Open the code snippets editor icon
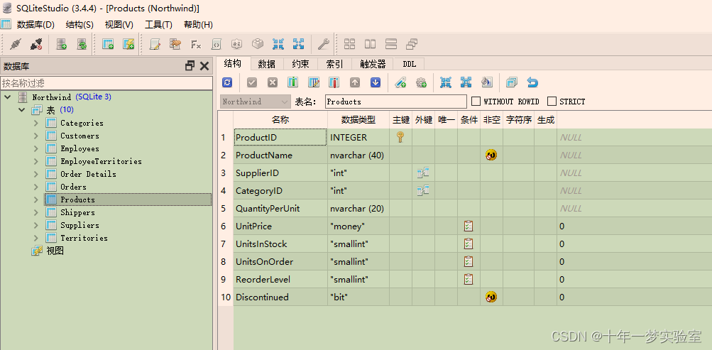This screenshot has width=712, height=350. [x=217, y=44]
